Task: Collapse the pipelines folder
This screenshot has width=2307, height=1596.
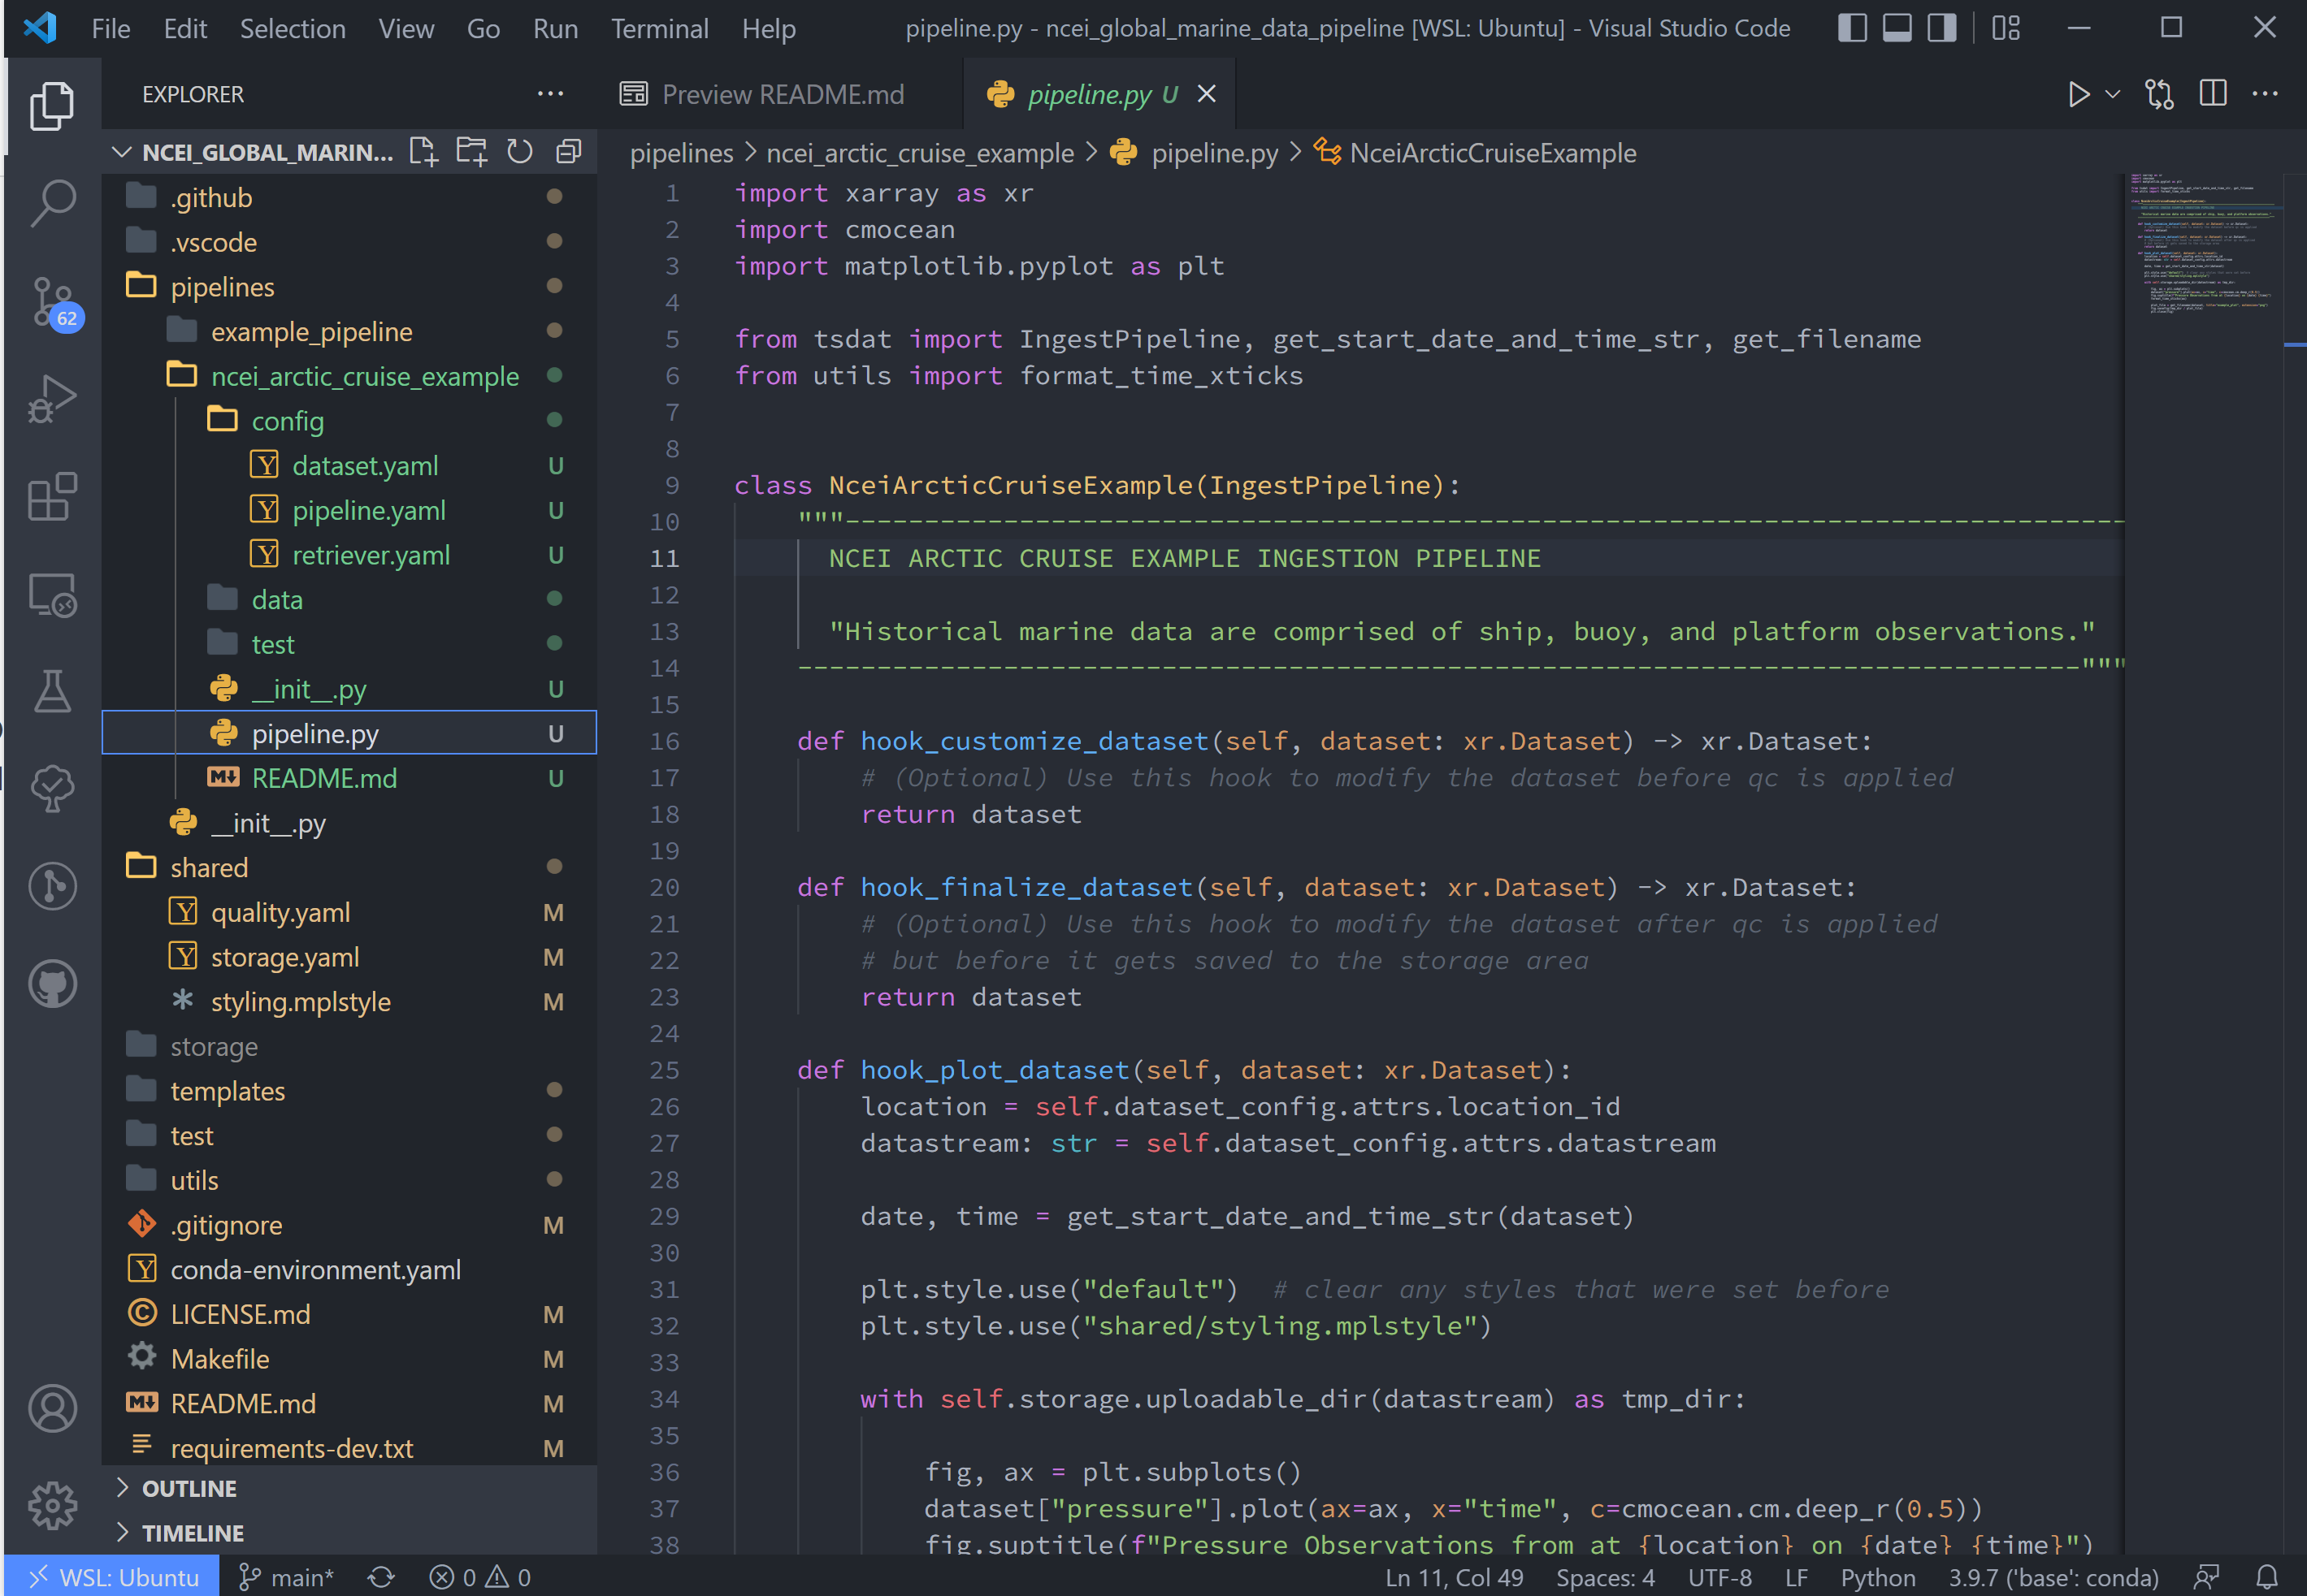Action: pos(350,287)
